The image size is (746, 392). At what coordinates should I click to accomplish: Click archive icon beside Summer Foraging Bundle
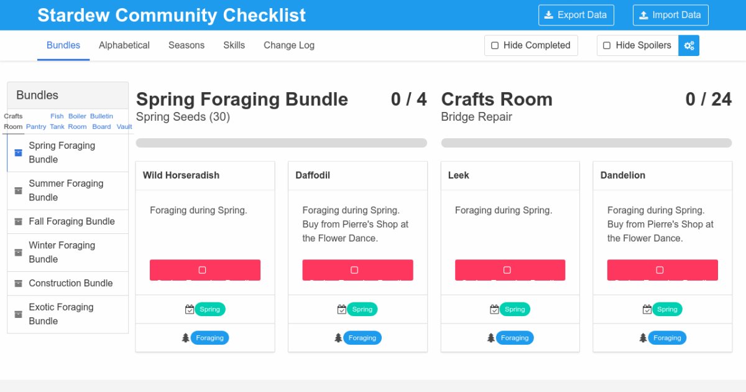[18, 190]
